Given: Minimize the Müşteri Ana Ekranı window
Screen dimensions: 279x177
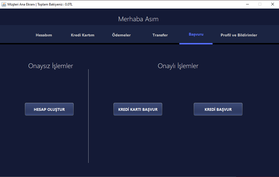Looking at the screenshot, I should coord(247,4).
